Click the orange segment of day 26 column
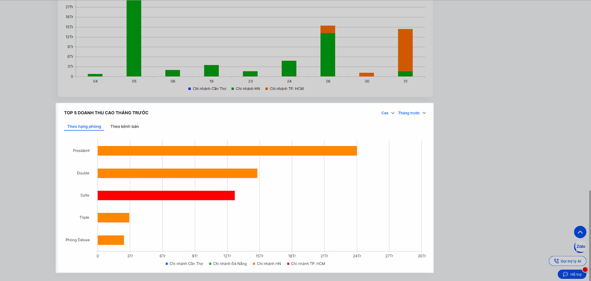591x281 pixels. point(328,29)
